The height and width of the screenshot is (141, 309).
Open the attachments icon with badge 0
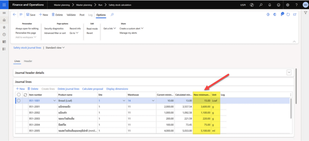tap(282, 14)
